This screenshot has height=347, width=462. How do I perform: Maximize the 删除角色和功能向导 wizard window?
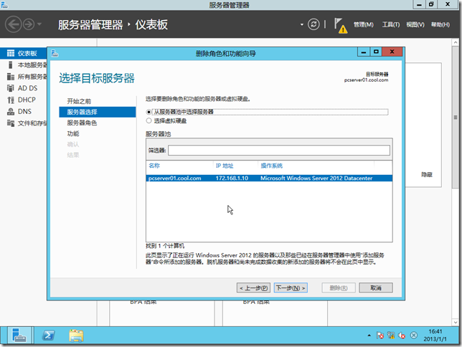(376, 52)
